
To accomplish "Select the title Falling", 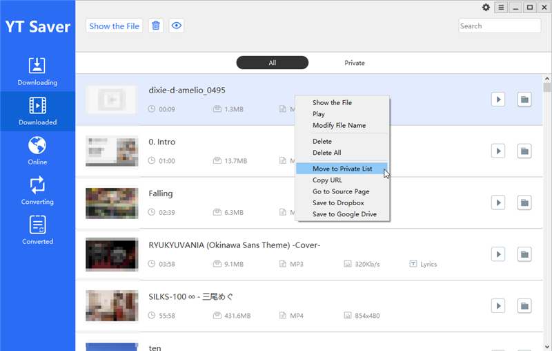I will pos(161,193).
